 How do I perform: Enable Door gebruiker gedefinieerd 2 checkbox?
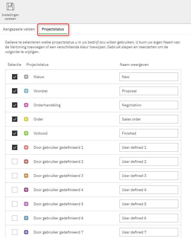point(15,162)
